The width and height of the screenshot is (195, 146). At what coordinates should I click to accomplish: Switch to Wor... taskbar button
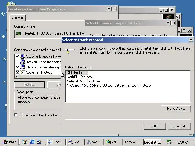coord(94,142)
